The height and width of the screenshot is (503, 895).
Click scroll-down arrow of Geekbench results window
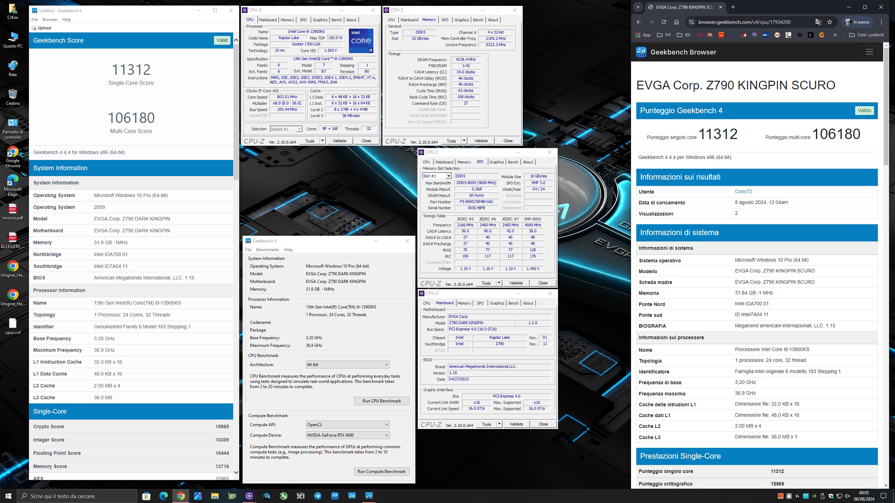(236, 472)
